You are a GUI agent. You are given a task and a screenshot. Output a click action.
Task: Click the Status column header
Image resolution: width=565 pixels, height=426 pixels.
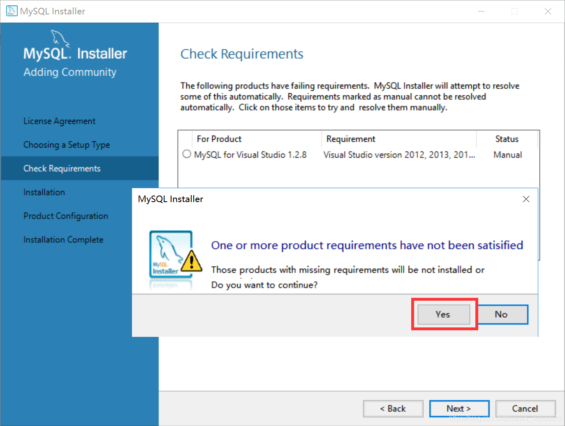[x=507, y=139]
